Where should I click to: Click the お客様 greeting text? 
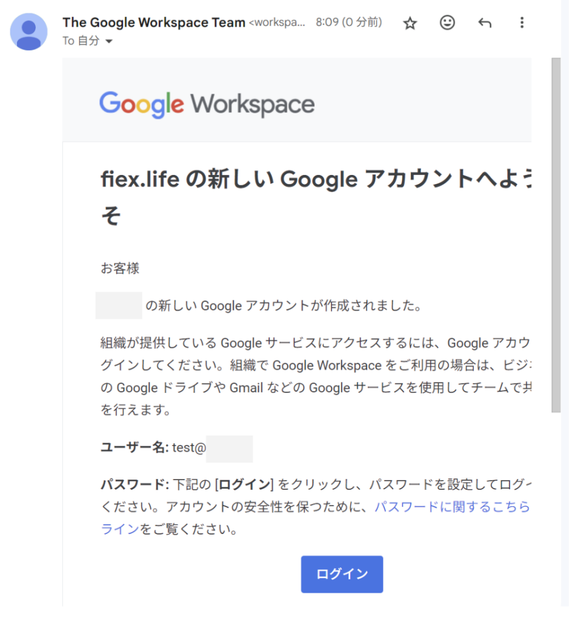coord(120,268)
